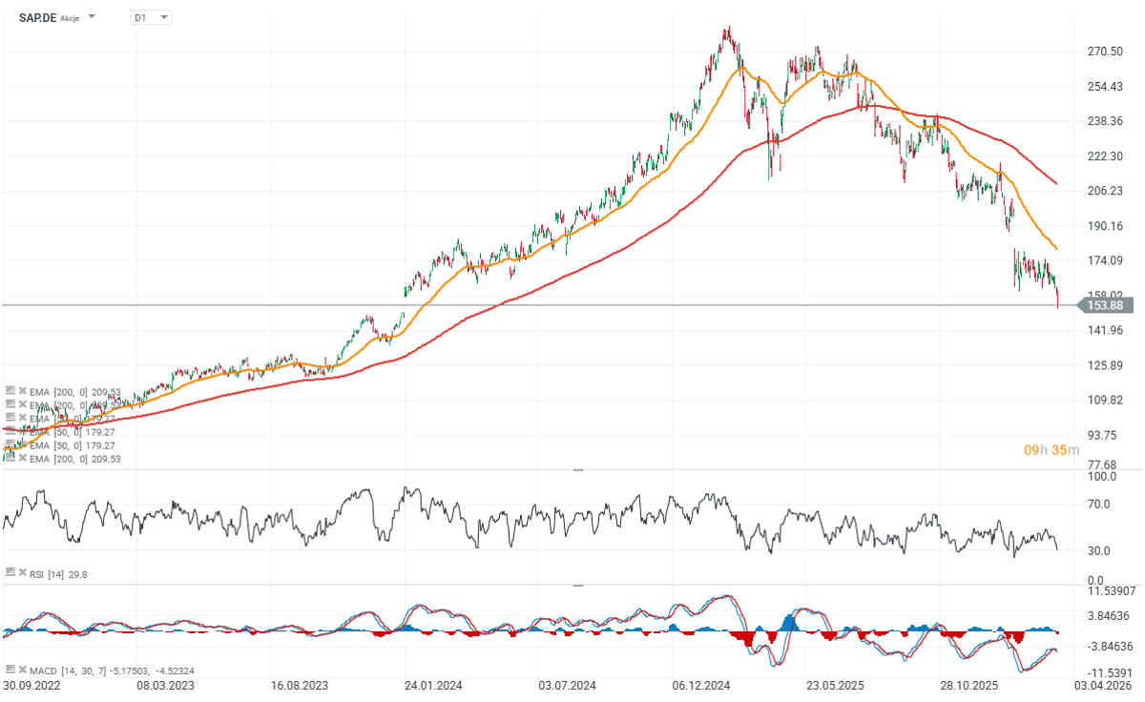The image size is (1145, 702).
Task: Open settings icon of topmost EMA 200 row
Action: click(10, 391)
